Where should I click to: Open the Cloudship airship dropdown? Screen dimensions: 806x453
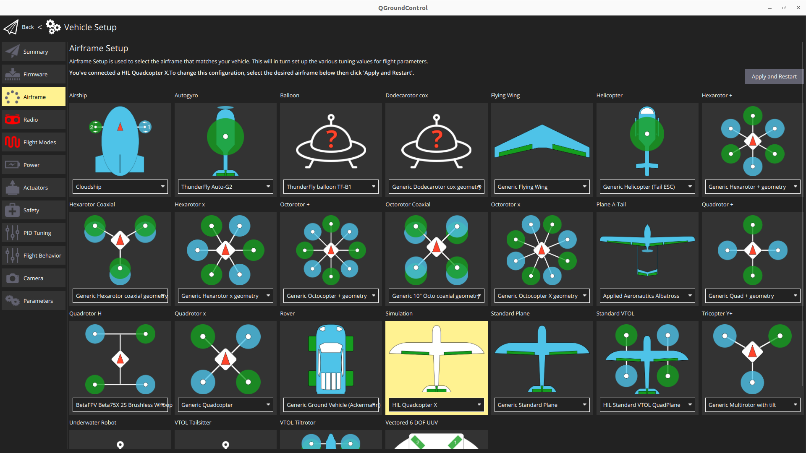pyautogui.click(x=120, y=187)
